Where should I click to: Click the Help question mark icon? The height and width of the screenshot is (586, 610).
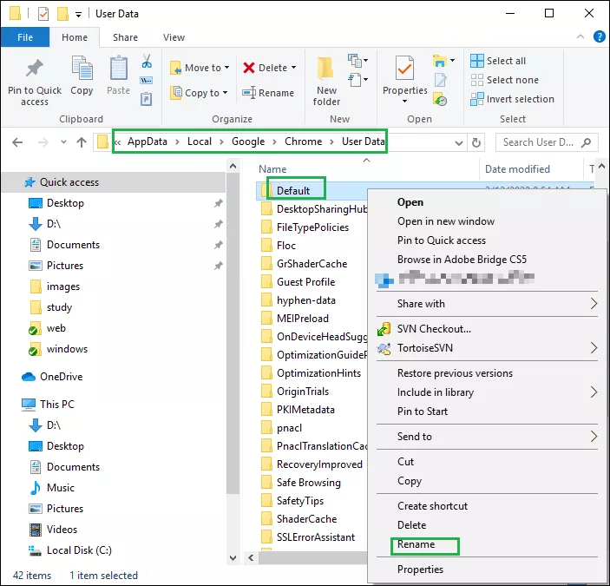click(x=599, y=37)
